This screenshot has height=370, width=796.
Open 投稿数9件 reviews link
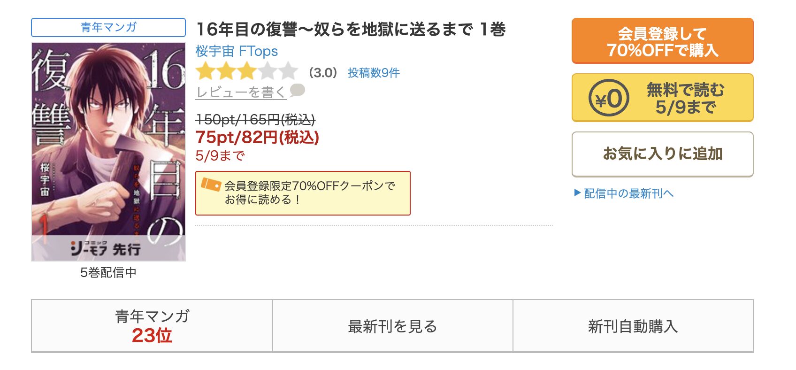tap(374, 73)
